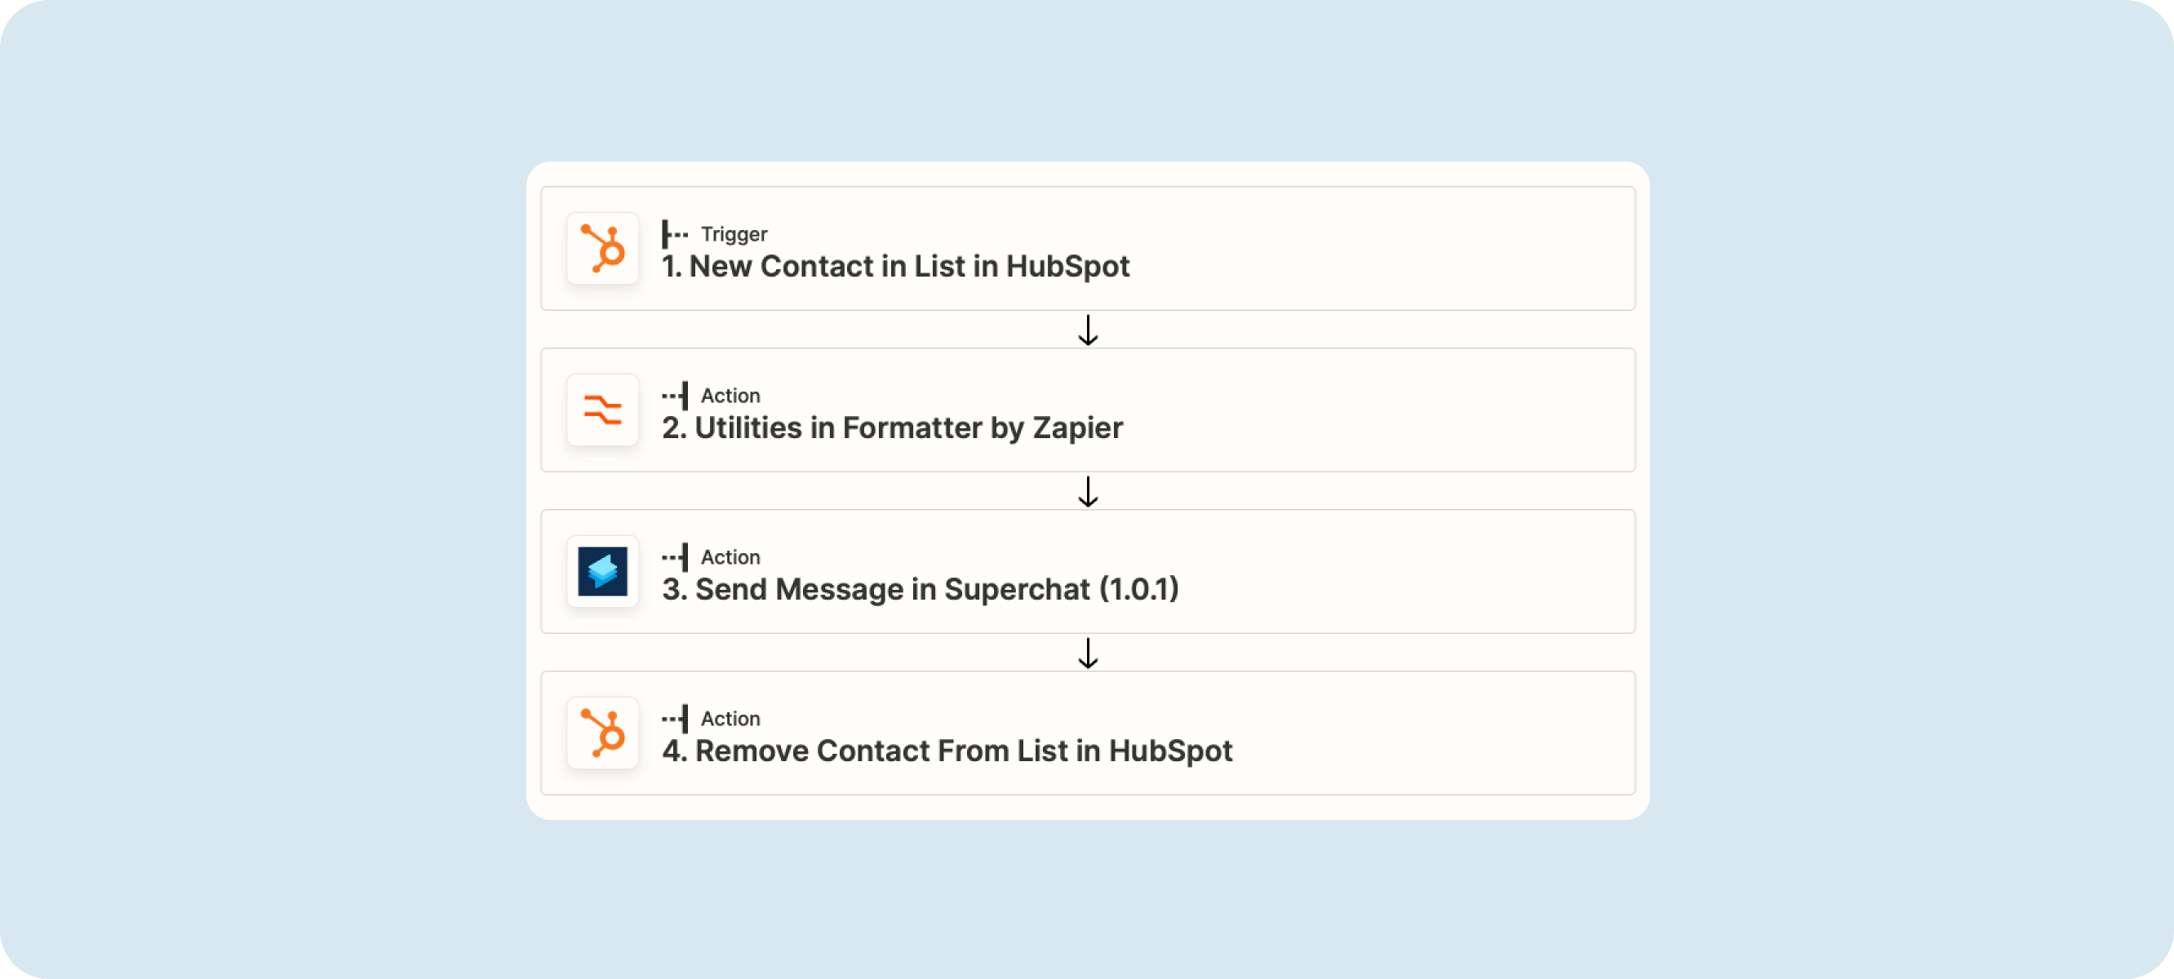
Task: Select the Superchat (1.0.1) step title
Action: [x=920, y=589]
